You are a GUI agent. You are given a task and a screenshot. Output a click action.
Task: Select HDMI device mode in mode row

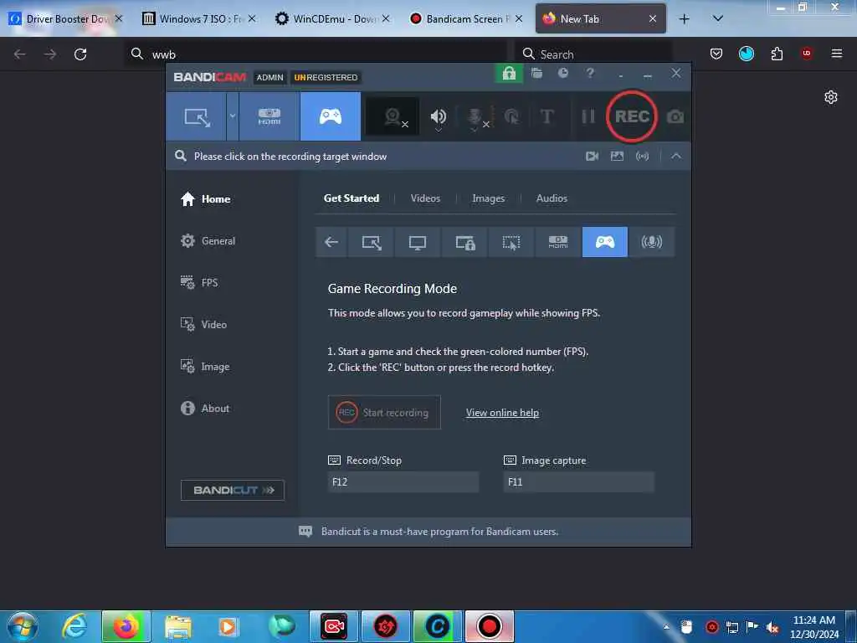point(558,242)
